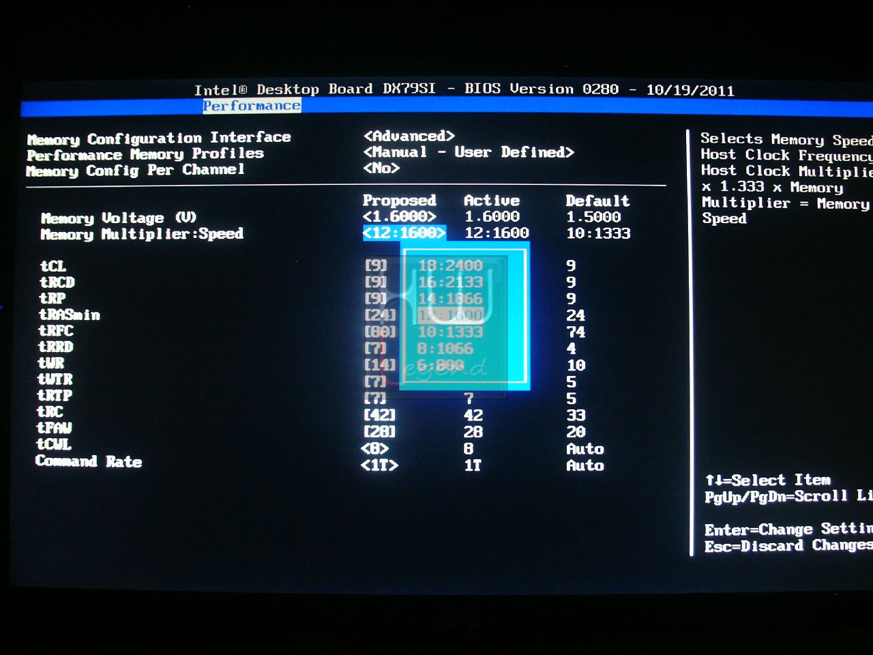Edit the proposed tRCD [9] value
Viewport: 873px width, 655px height.
[376, 281]
